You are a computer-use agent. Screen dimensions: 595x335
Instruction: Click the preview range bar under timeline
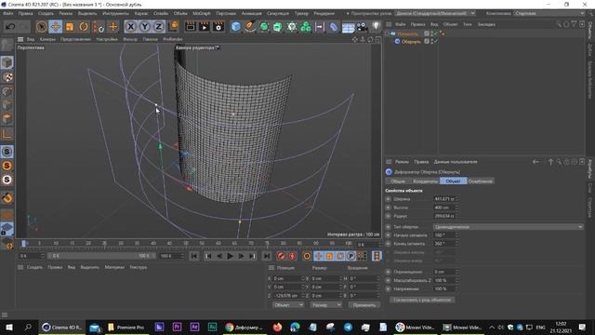pos(101,256)
